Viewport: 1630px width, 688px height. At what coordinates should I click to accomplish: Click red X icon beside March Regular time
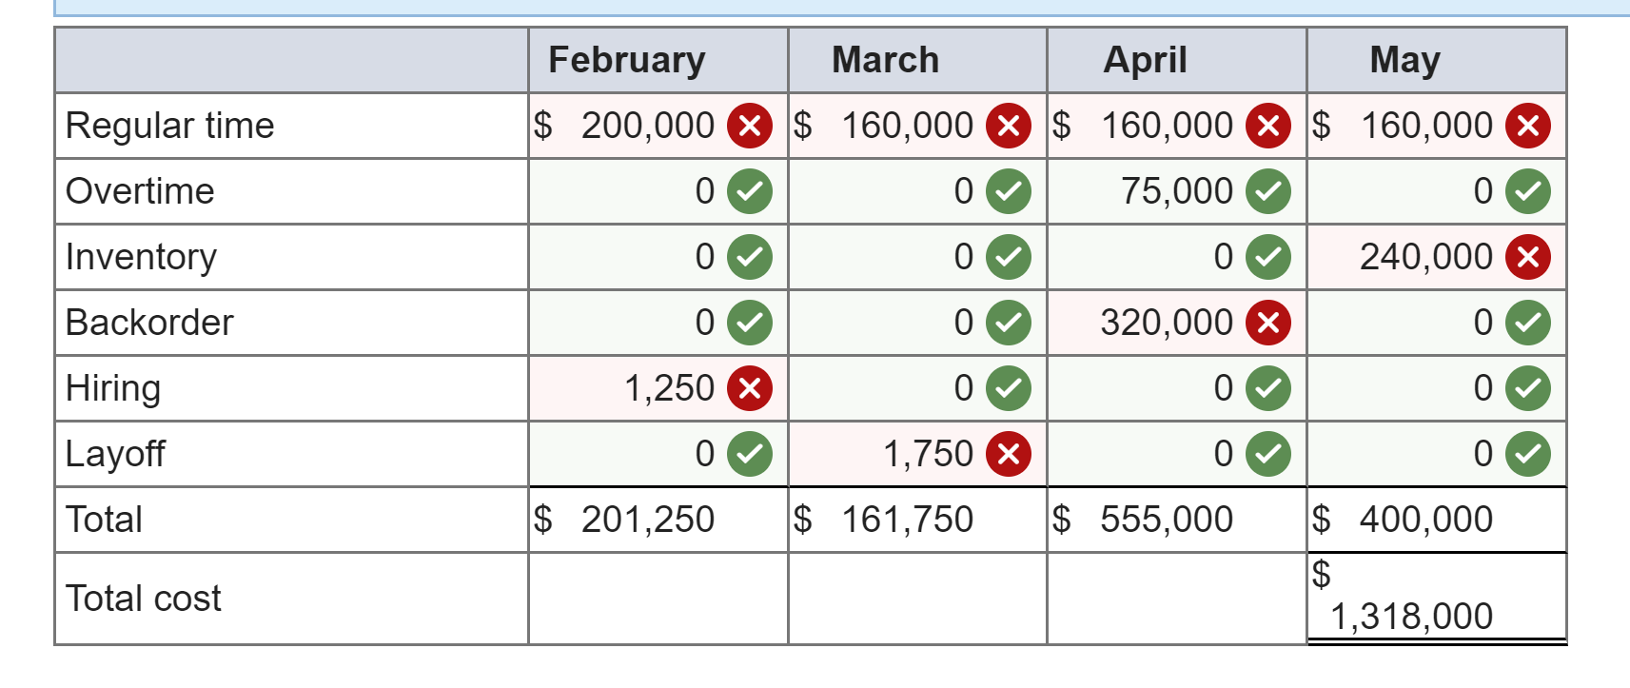1009,126
